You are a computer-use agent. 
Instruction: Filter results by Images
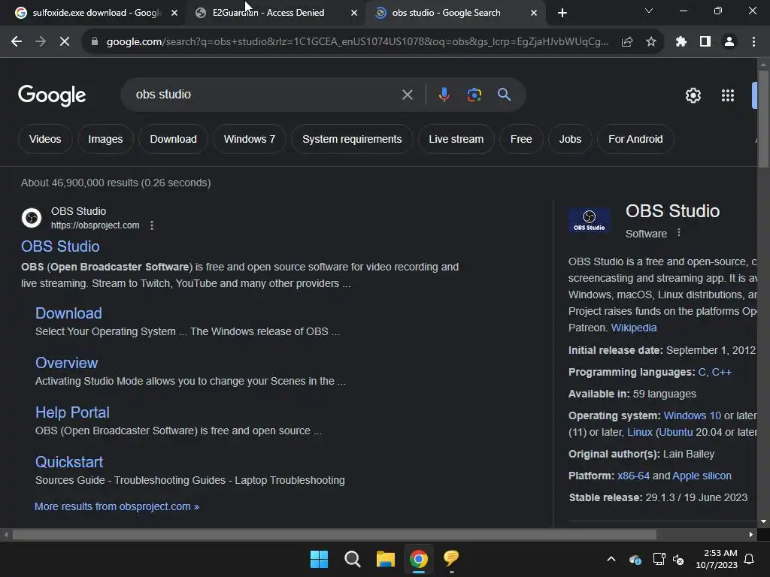point(105,139)
